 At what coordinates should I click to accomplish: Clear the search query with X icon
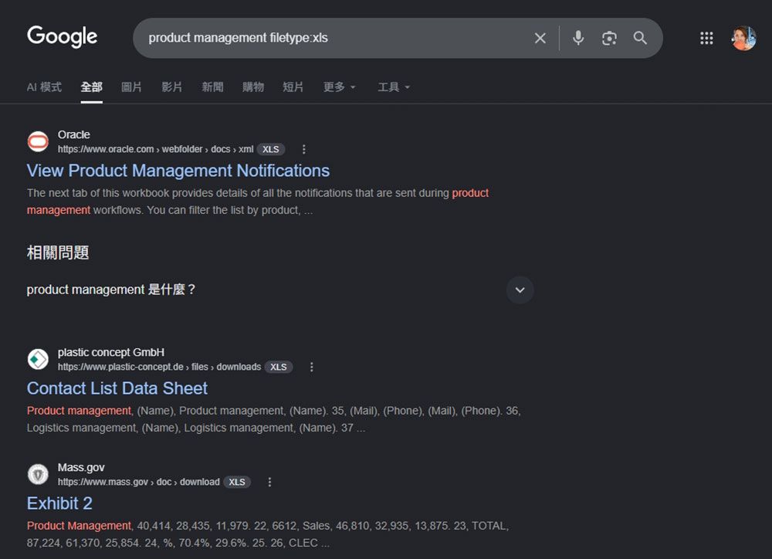(540, 38)
